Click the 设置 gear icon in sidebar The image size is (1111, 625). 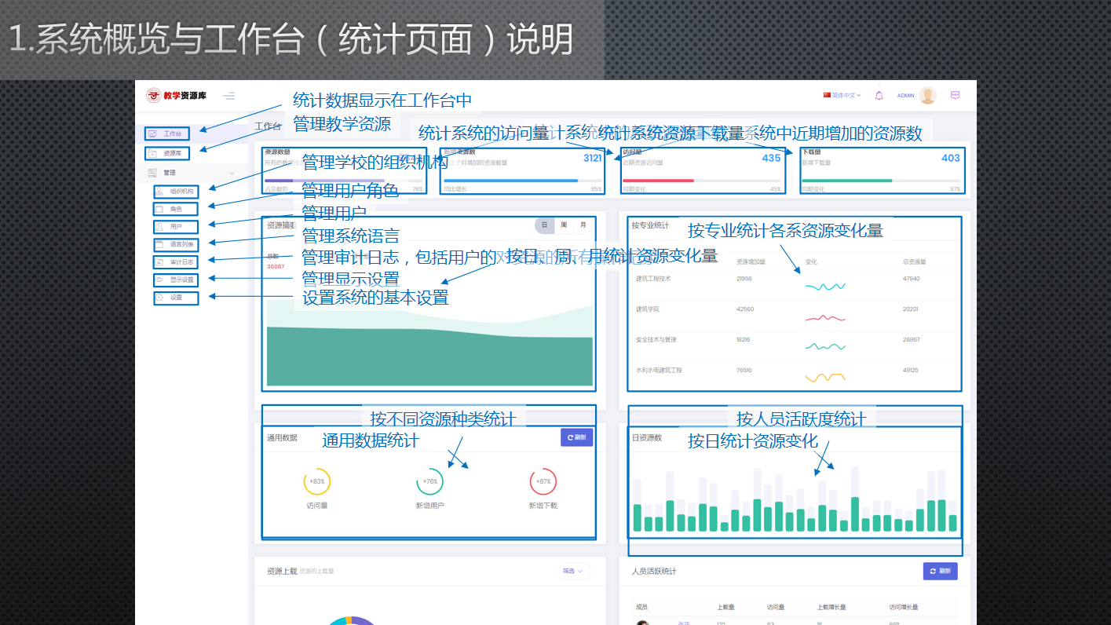159,298
